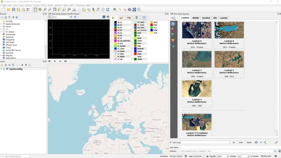Open the table grid tab in Profile Viewer
281x158 pixels.
[144, 18]
